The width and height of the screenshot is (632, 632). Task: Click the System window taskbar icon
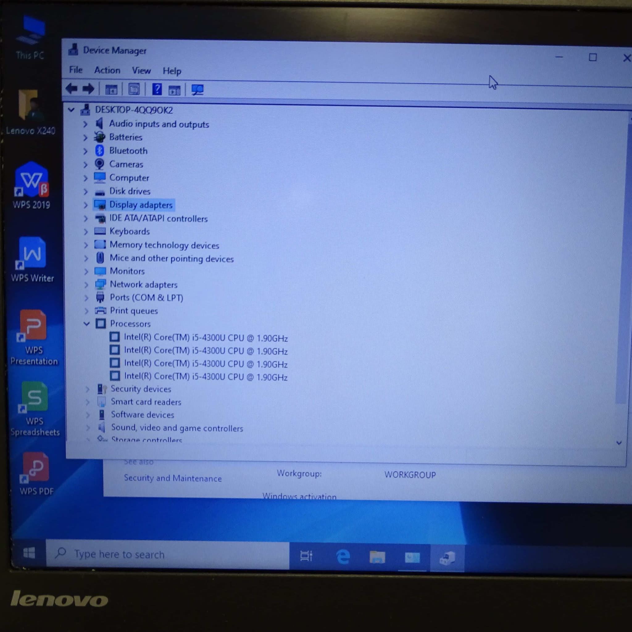pos(412,557)
